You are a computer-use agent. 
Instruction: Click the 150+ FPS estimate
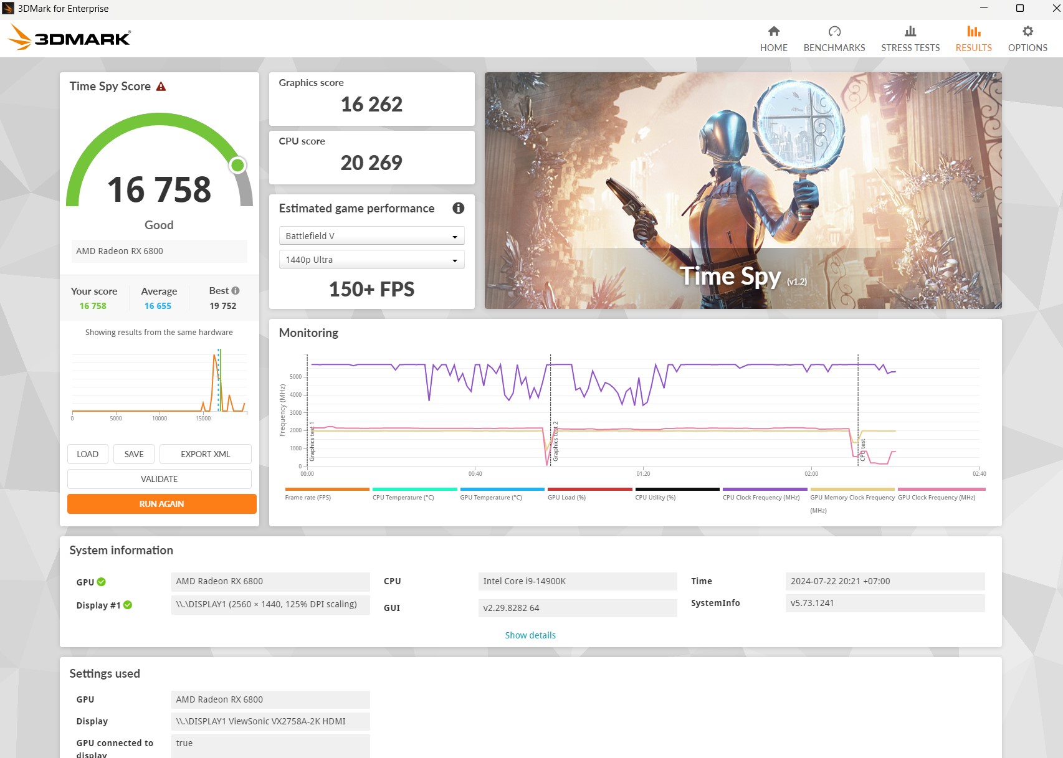(371, 289)
